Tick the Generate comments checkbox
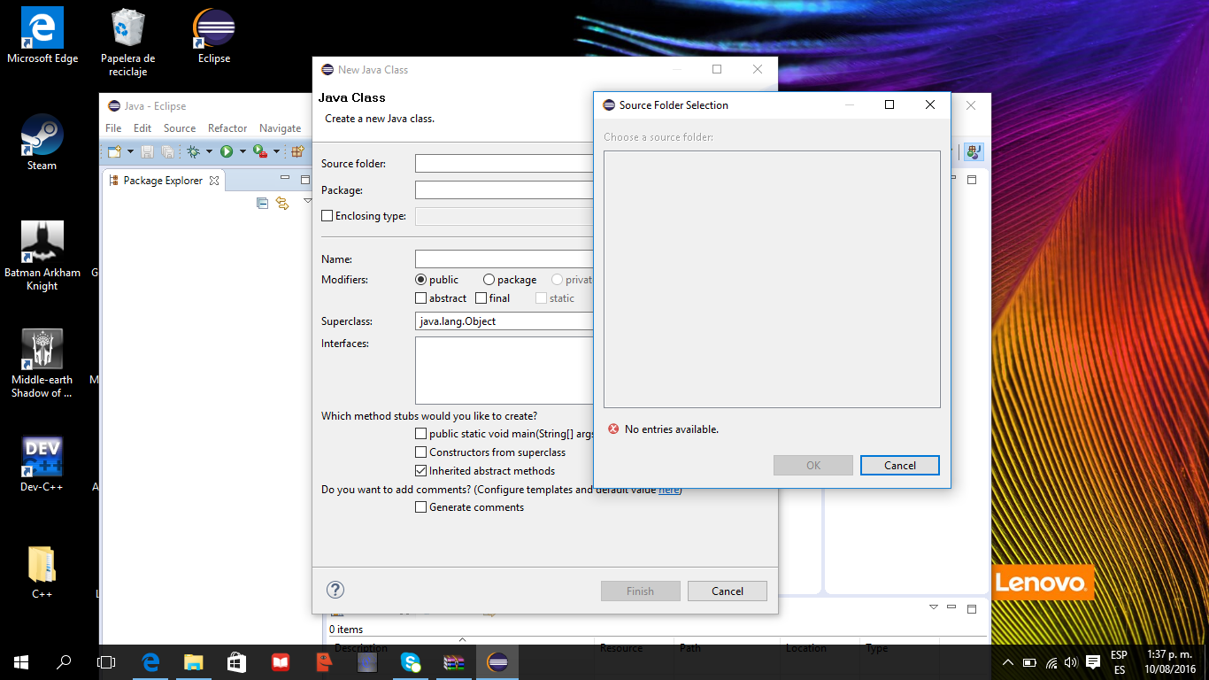This screenshot has height=680, width=1209. (x=421, y=507)
